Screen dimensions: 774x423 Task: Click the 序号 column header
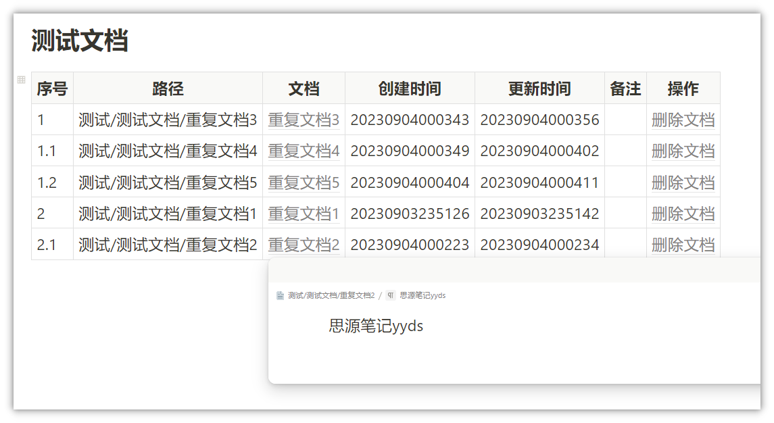pos(52,89)
